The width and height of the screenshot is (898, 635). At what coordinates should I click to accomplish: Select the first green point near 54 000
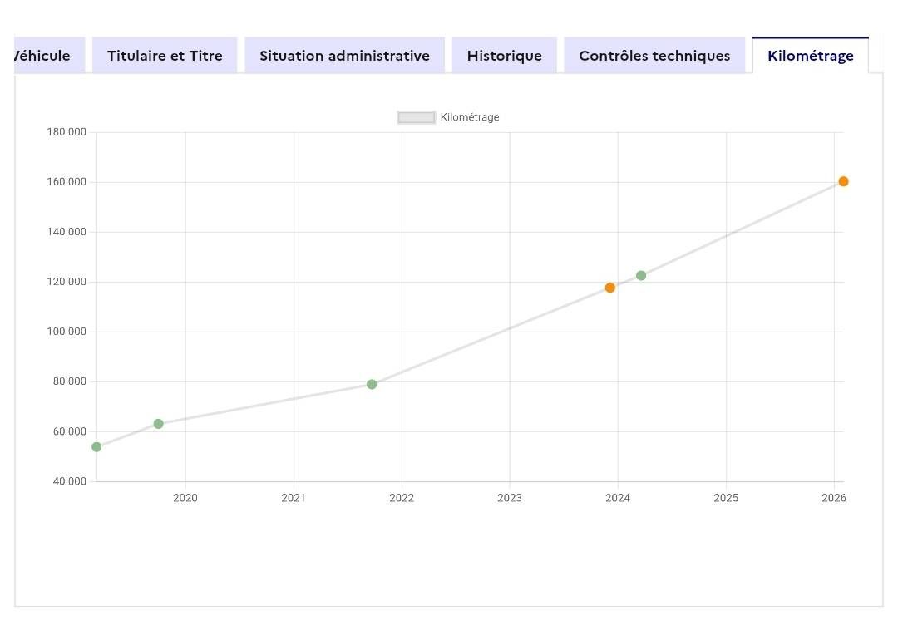pos(96,447)
